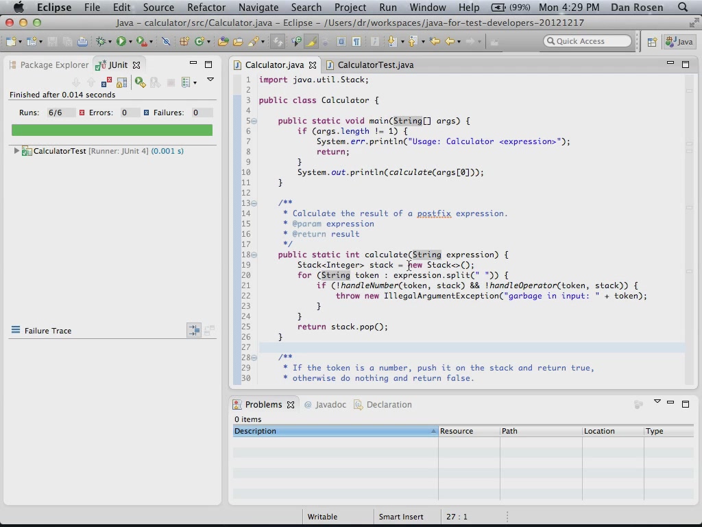This screenshot has width=702, height=527.
Task: Toggle Block Selection Mode in the toolbar
Action: pos(341,42)
